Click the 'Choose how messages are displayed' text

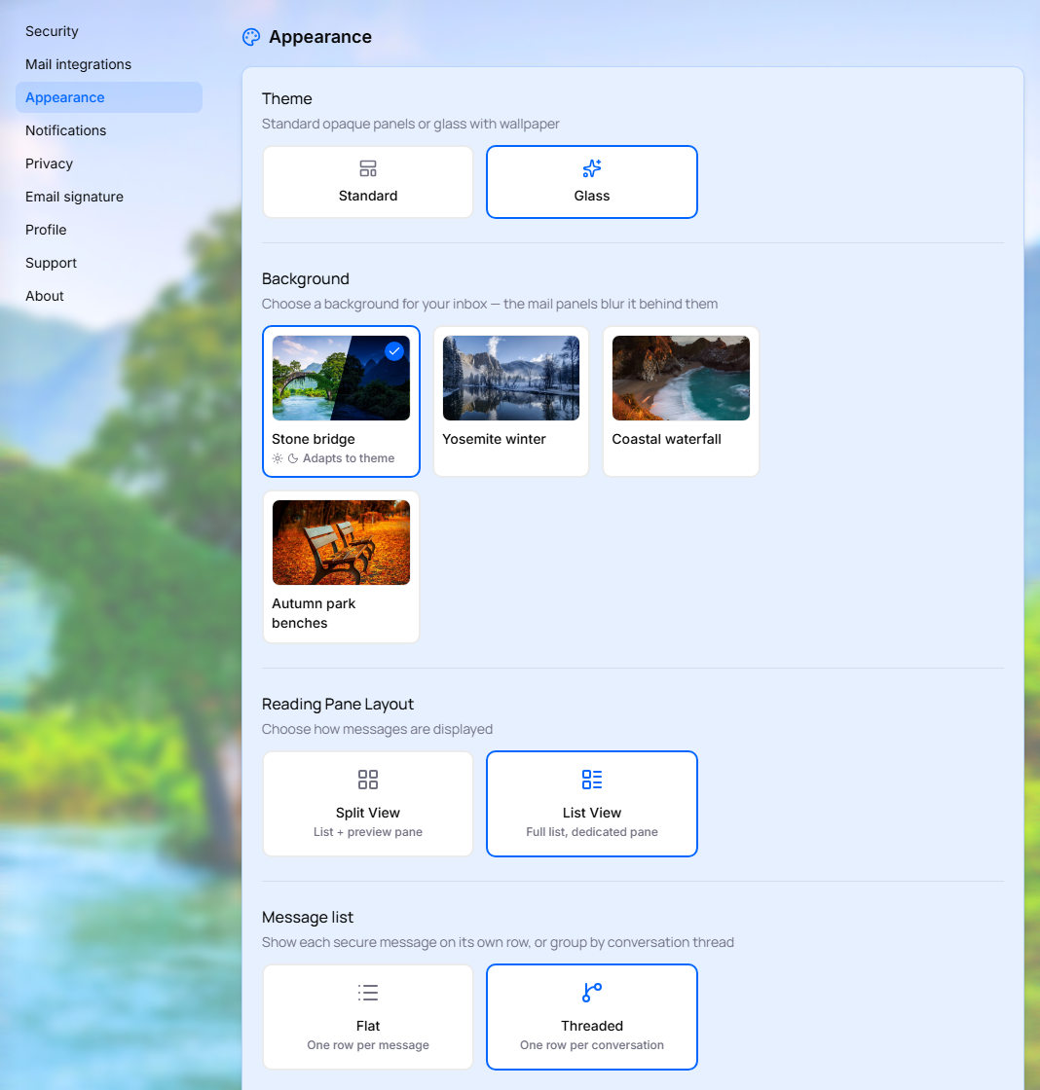[377, 729]
